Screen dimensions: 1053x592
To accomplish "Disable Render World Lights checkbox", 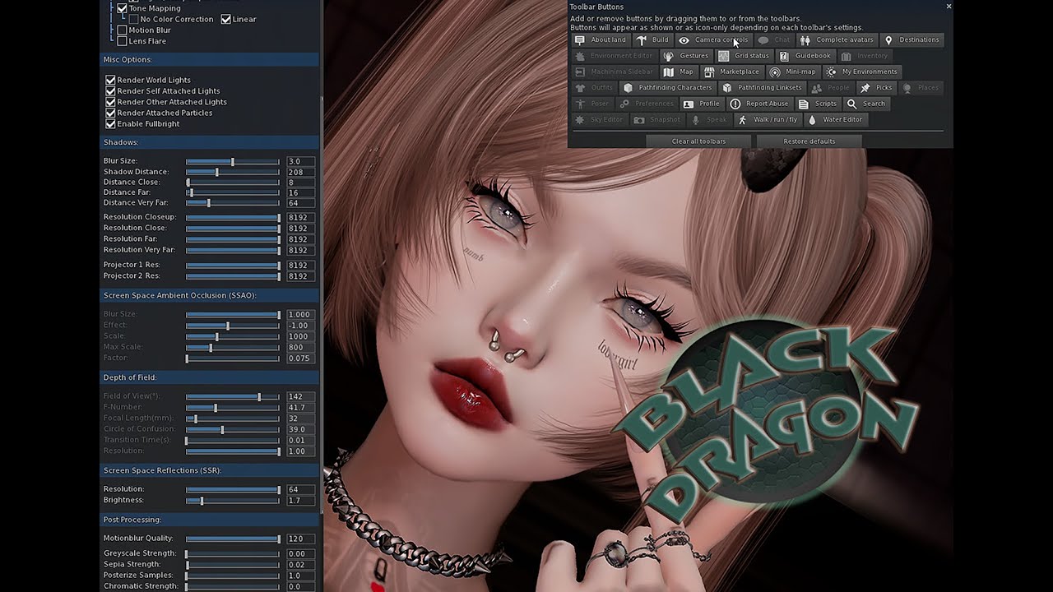I will (x=110, y=80).
